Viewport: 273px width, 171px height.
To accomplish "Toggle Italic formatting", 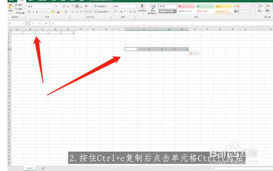I will pyautogui.click(x=33, y=12).
